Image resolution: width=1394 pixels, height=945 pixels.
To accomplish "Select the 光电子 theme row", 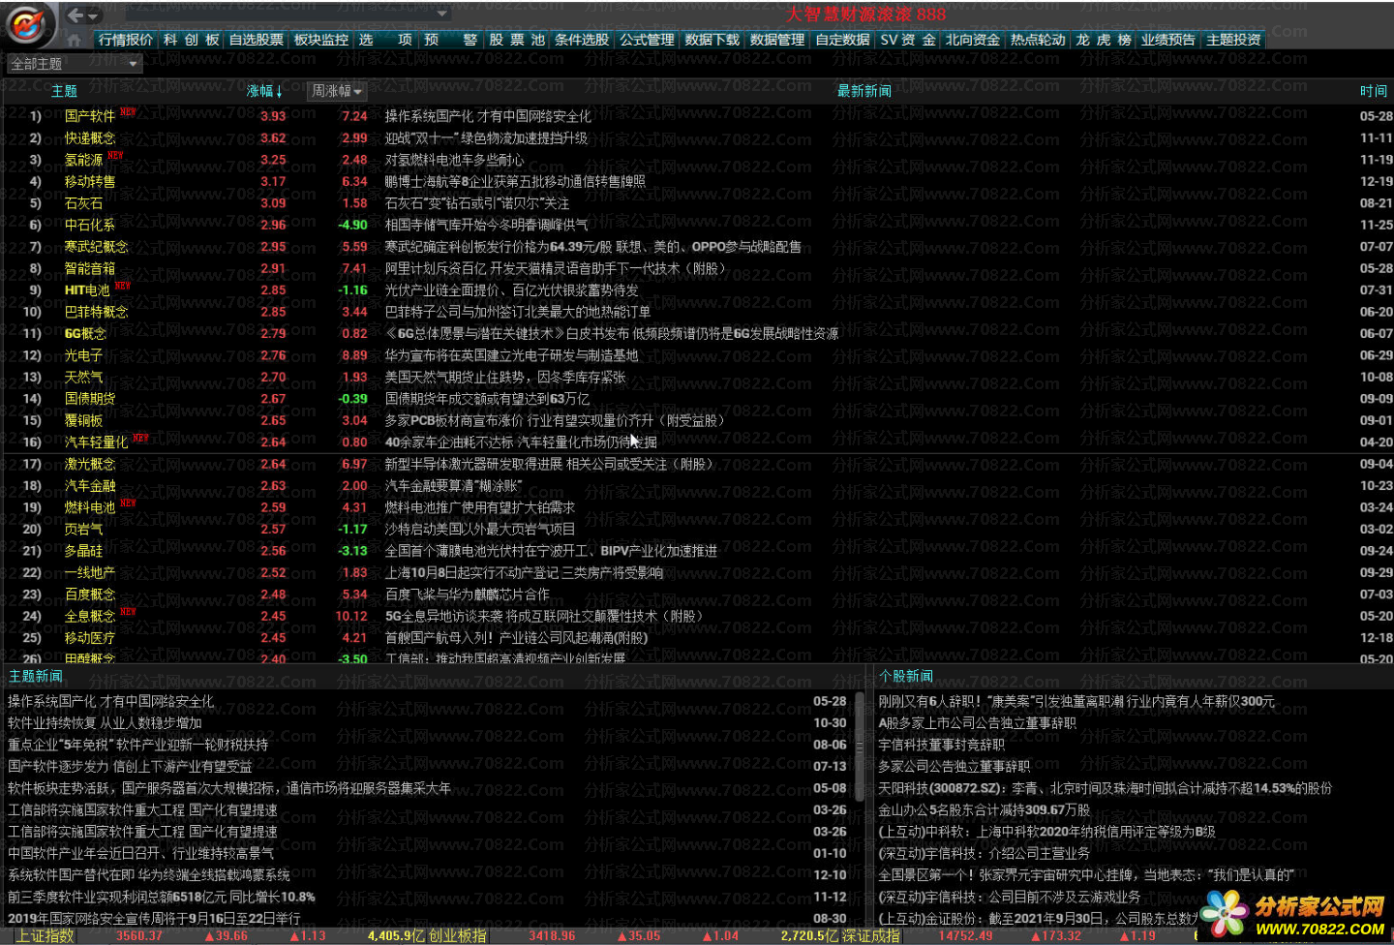I will pos(697,355).
